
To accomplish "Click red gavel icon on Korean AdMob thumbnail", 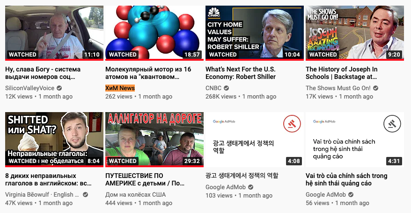I will click(292, 123).
